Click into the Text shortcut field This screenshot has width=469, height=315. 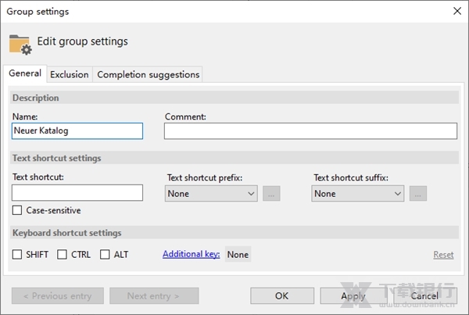click(77, 192)
